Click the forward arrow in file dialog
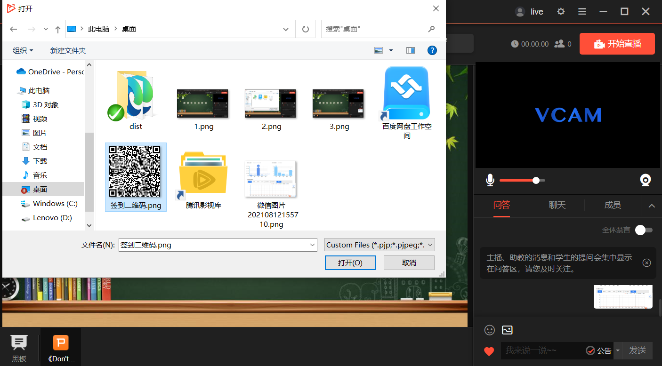Image resolution: width=662 pixels, height=366 pixels. 32,29
